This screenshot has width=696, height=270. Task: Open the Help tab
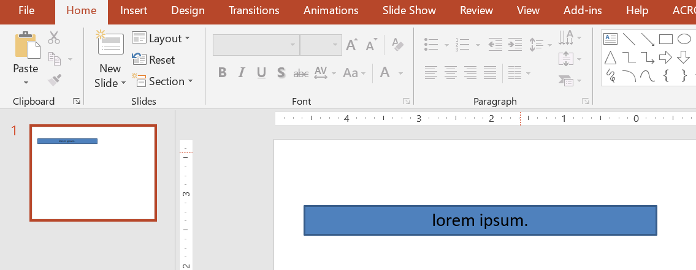[637, 10]
